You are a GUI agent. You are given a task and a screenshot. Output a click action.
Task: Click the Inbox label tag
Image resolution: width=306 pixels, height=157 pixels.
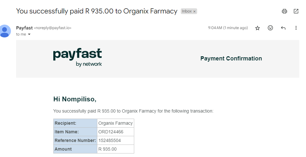pyautogui.click(x=187, y=11)
